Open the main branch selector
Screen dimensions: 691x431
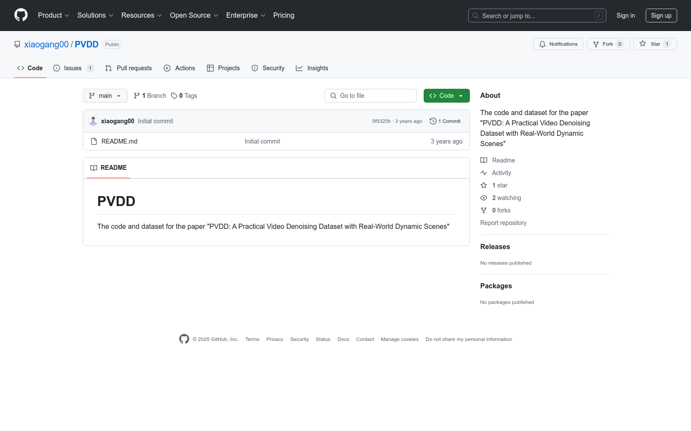pyautogui.click(x=105, y=96)
